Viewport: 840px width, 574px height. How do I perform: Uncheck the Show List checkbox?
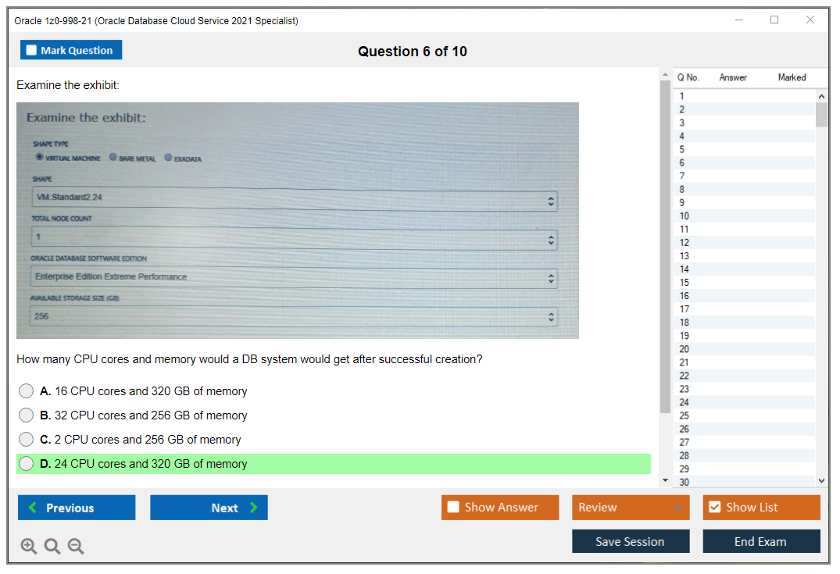(x=714, y=508)
